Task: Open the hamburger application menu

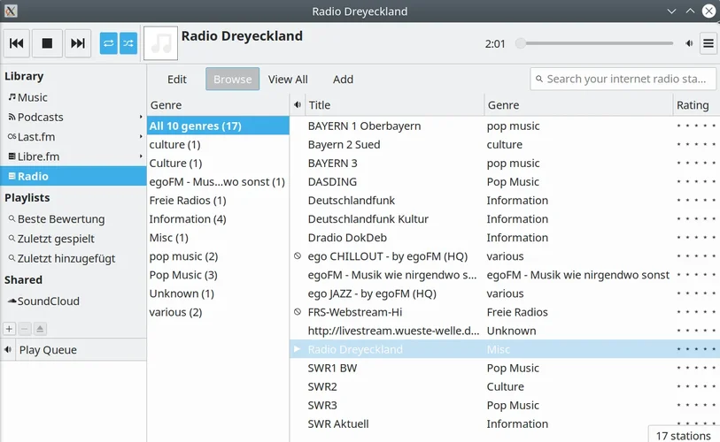Action: point(708,43)
